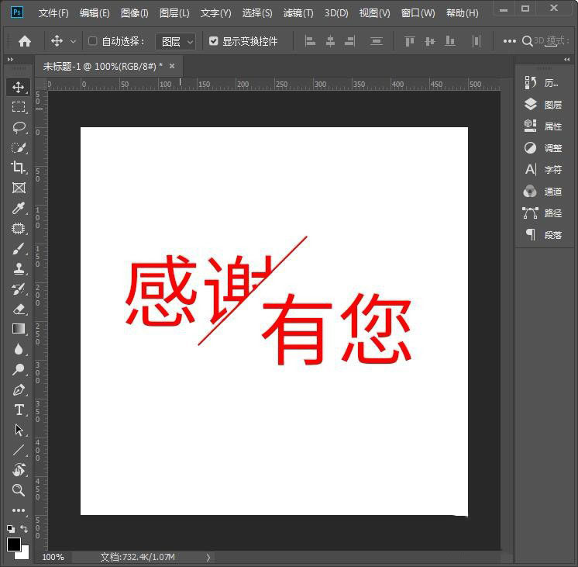Select the Gradient tool
578x567 pixels.
tap(18, 329)
